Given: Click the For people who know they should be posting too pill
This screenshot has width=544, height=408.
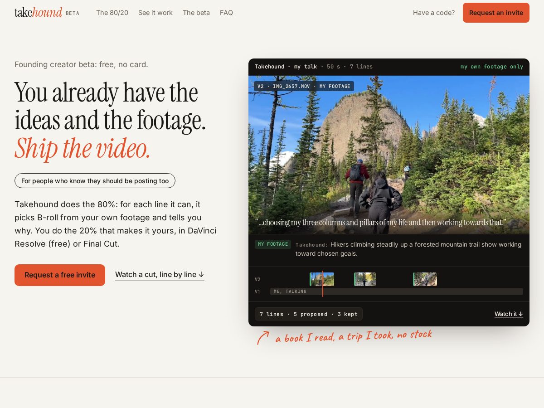Looking at the screenshot, I should coord(95,181).
